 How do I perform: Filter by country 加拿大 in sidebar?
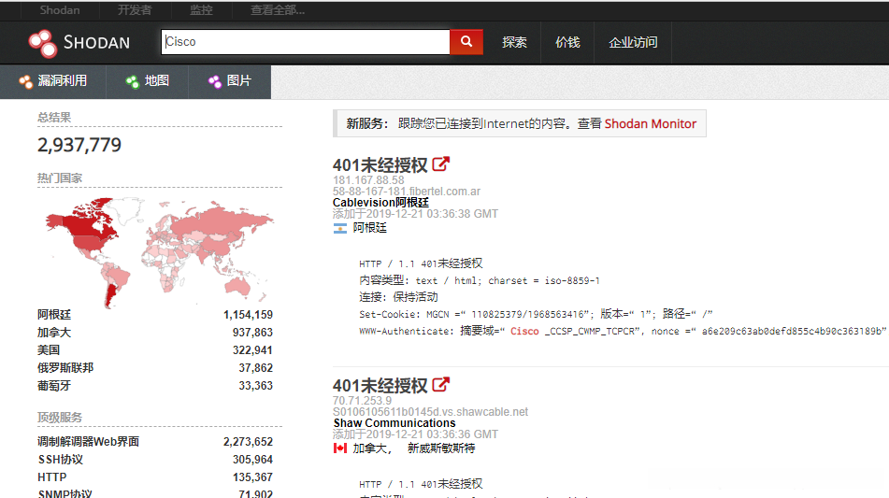(54, 333)
